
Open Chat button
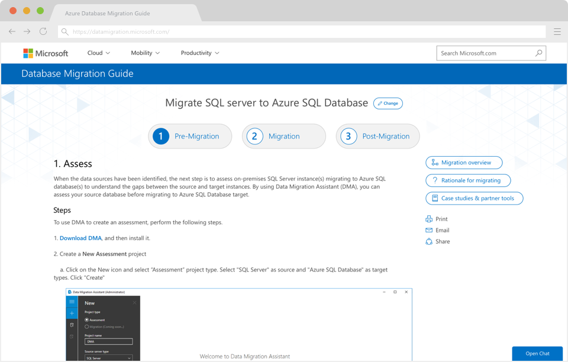[x=537, y=354]
